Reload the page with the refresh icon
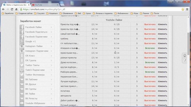 [12, 9]
